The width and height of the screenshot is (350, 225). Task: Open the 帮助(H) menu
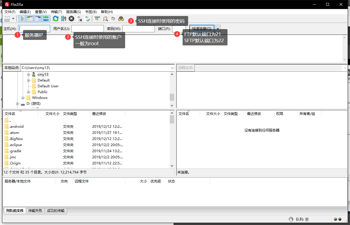[x=107, y=12]
